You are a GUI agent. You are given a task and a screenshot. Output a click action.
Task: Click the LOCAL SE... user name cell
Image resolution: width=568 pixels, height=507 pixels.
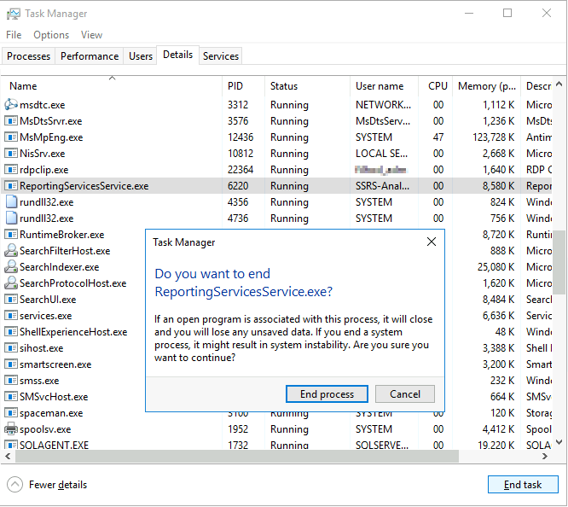(381, 153)
